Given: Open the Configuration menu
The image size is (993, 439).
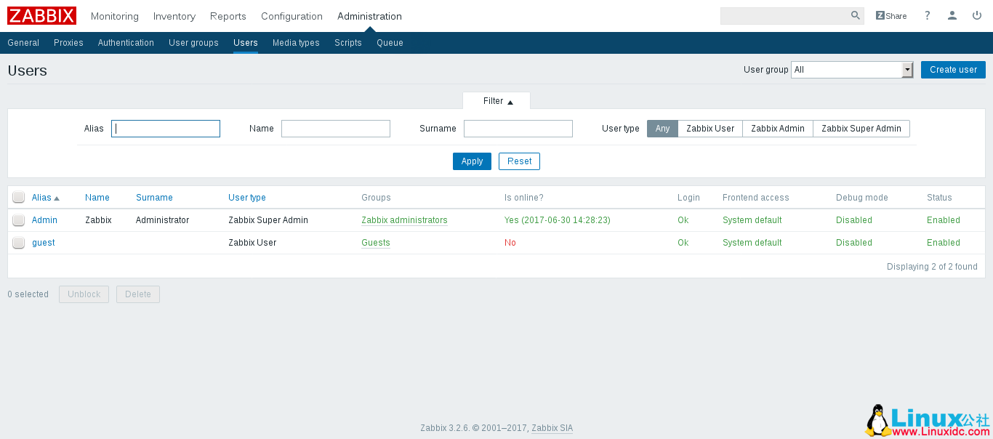Looking at the screenshot, I should point(292,16).
